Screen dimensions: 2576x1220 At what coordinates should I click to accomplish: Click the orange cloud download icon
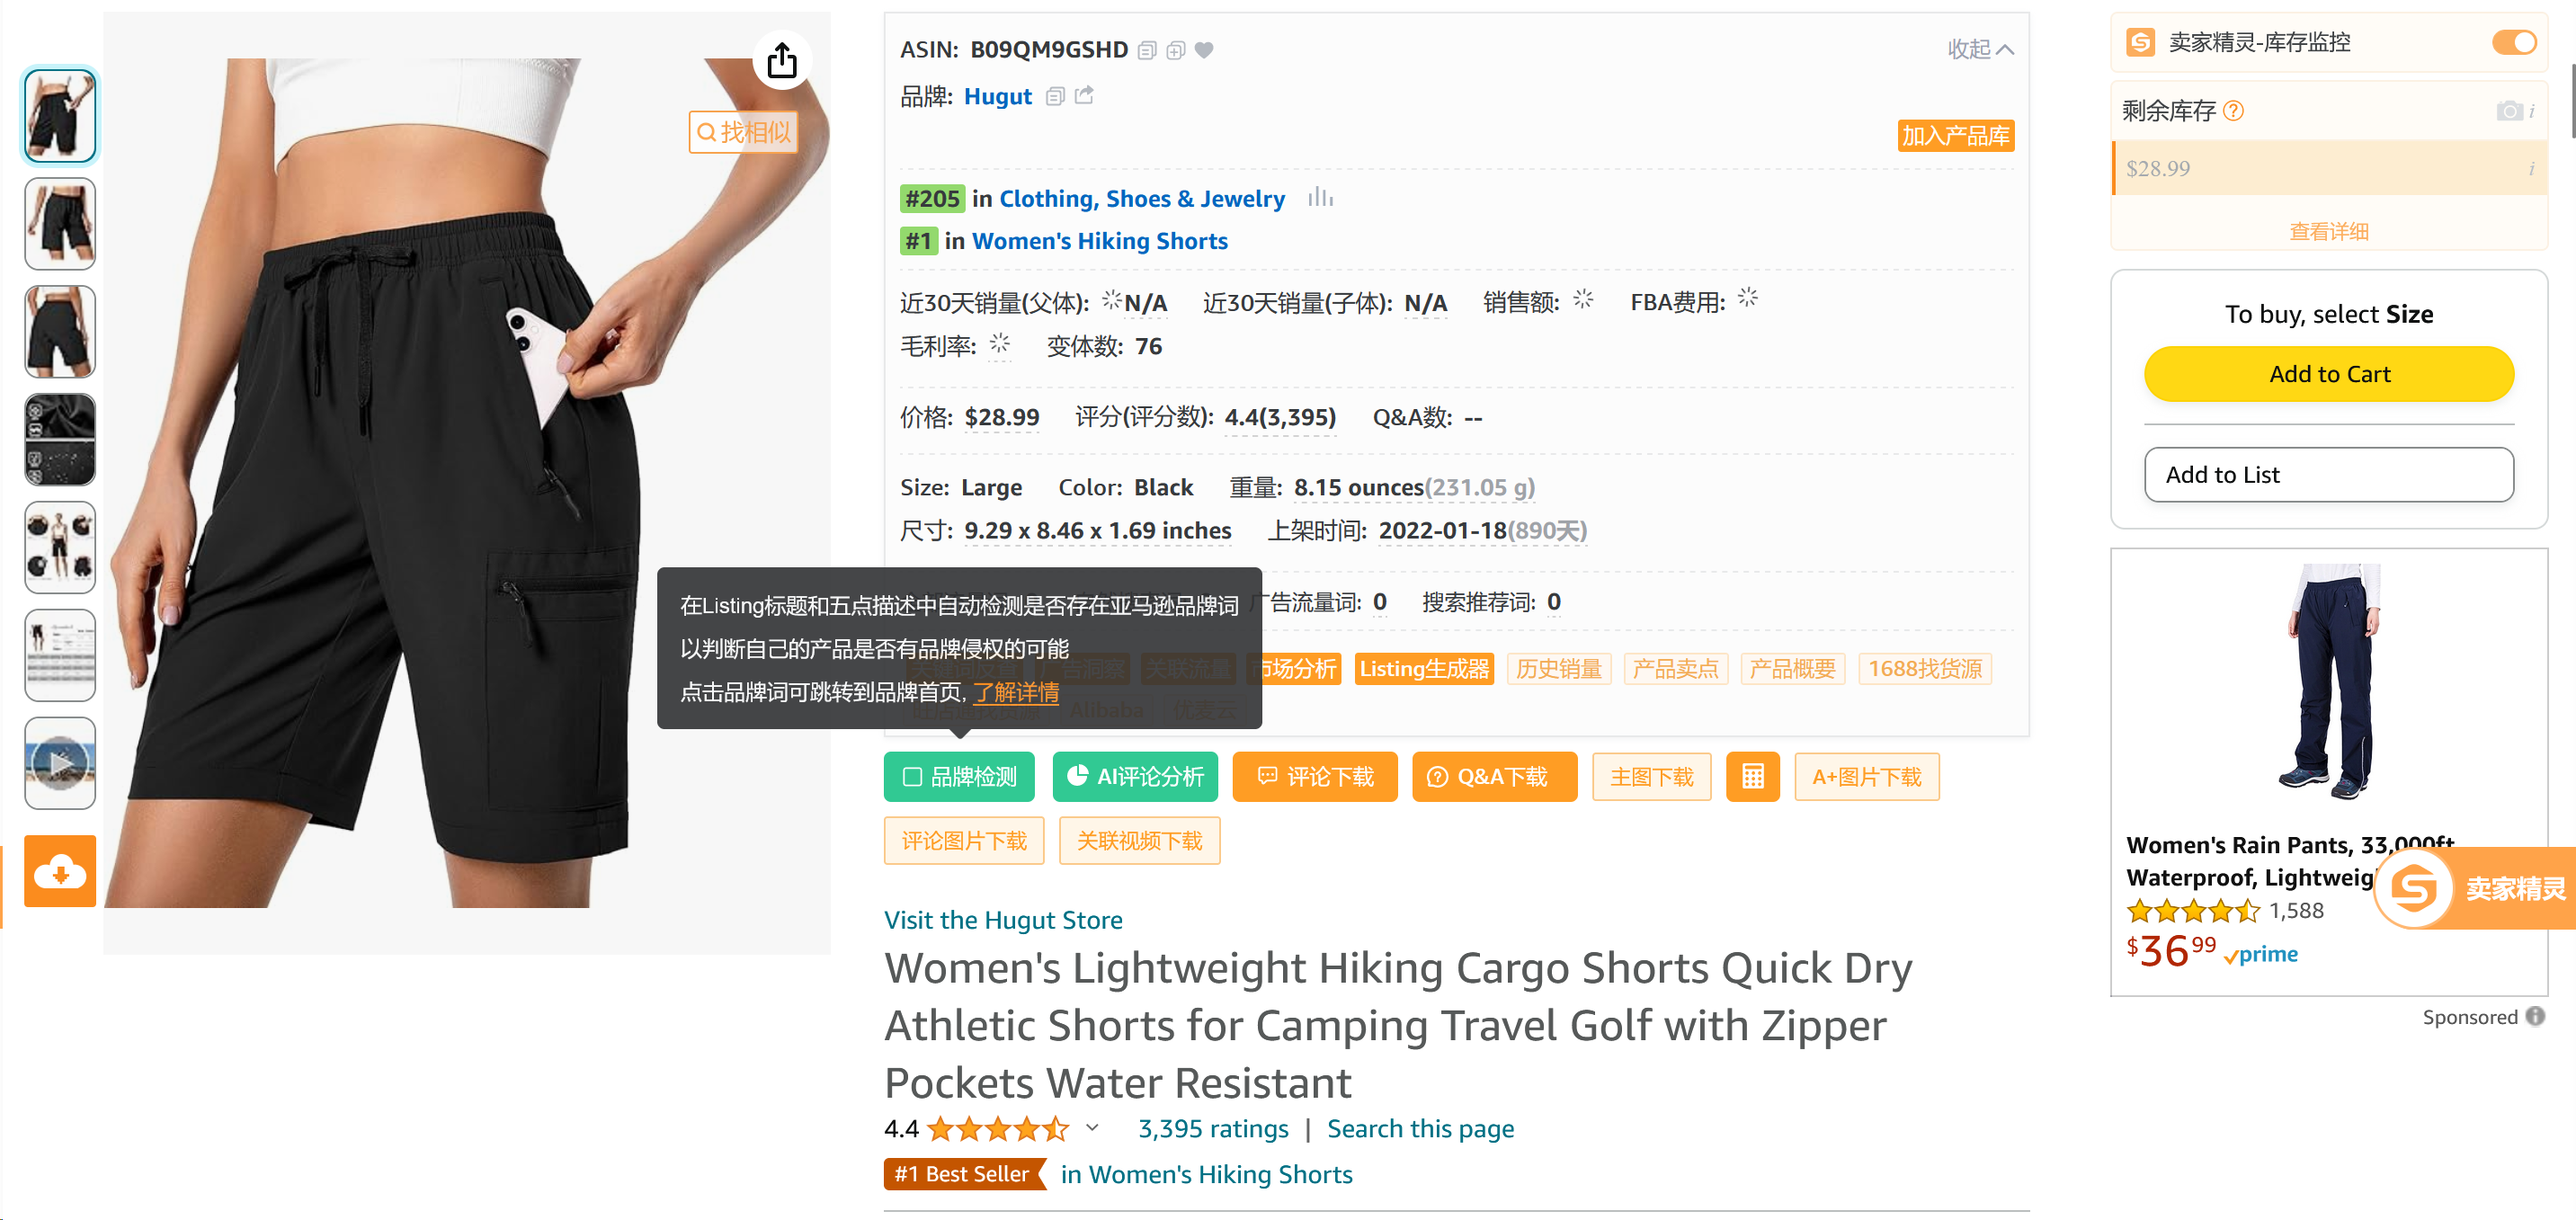60,871
